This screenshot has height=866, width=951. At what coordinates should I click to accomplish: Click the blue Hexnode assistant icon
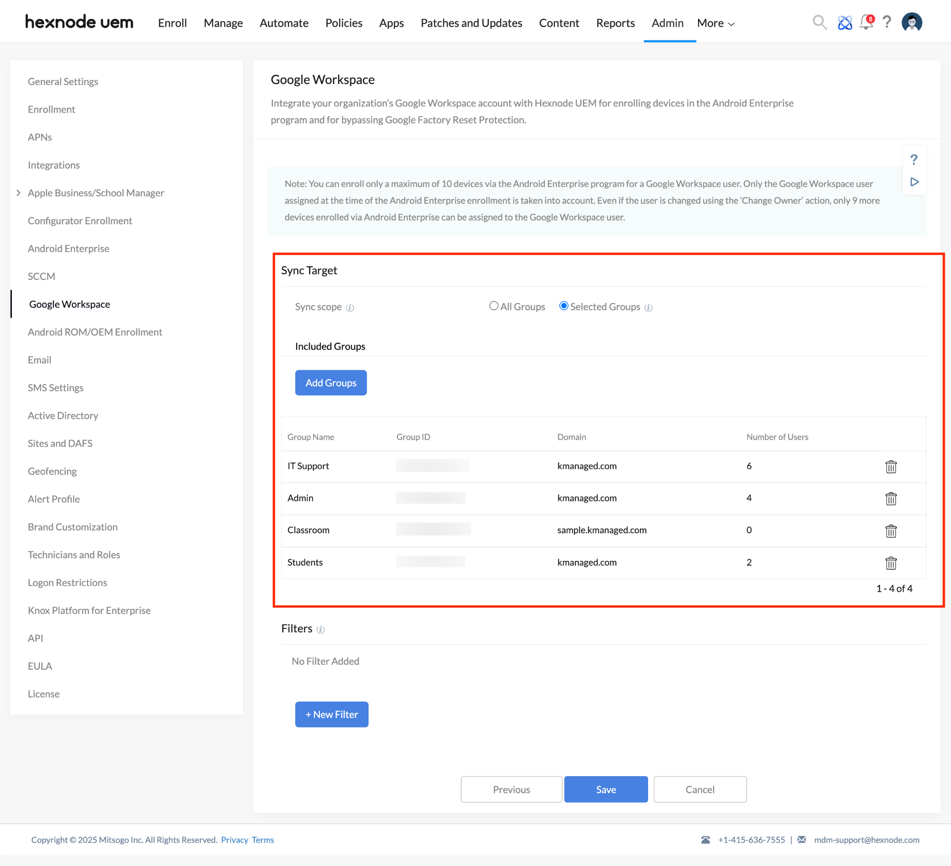click(844, 22)
